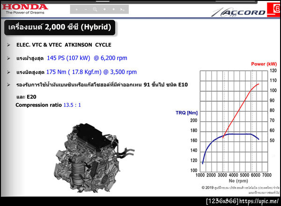Click the "© 2019" copyright line
Image resolution: width=281 pixels, height=206 pixels.
click(241, 188)
